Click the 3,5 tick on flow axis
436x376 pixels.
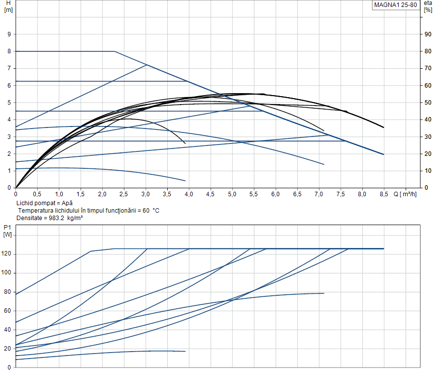(x=167, y=194)
